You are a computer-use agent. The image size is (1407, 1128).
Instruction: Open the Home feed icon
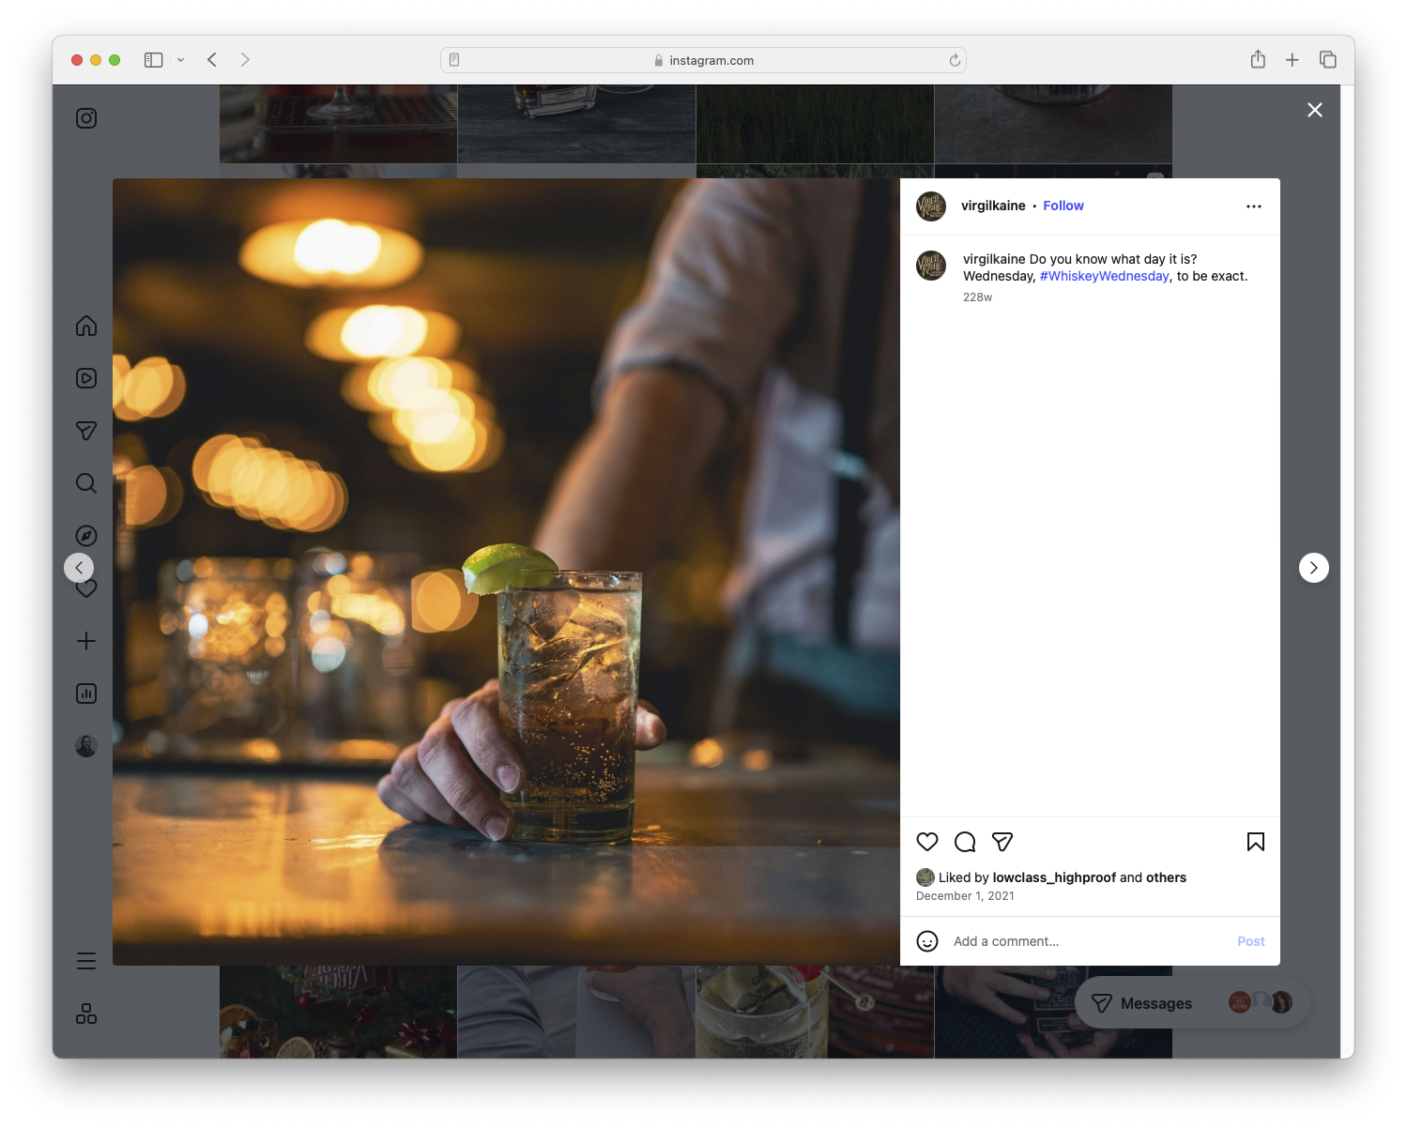(x=85, y=326)
